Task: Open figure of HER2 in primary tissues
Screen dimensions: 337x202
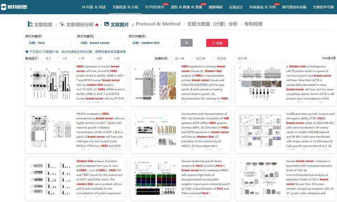Action: [x=156, y=83]
